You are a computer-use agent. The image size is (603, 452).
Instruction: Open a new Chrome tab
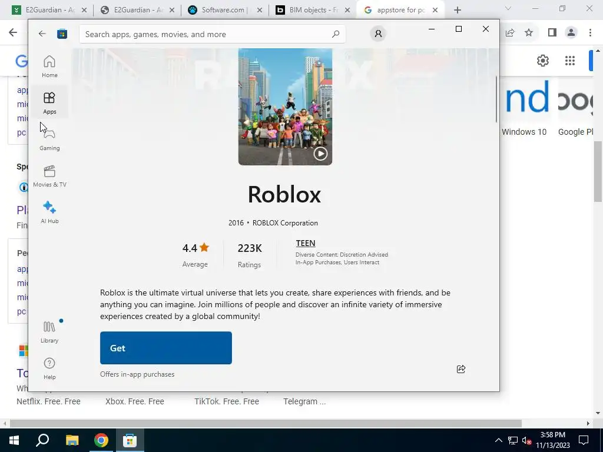[x=457, y=10]
